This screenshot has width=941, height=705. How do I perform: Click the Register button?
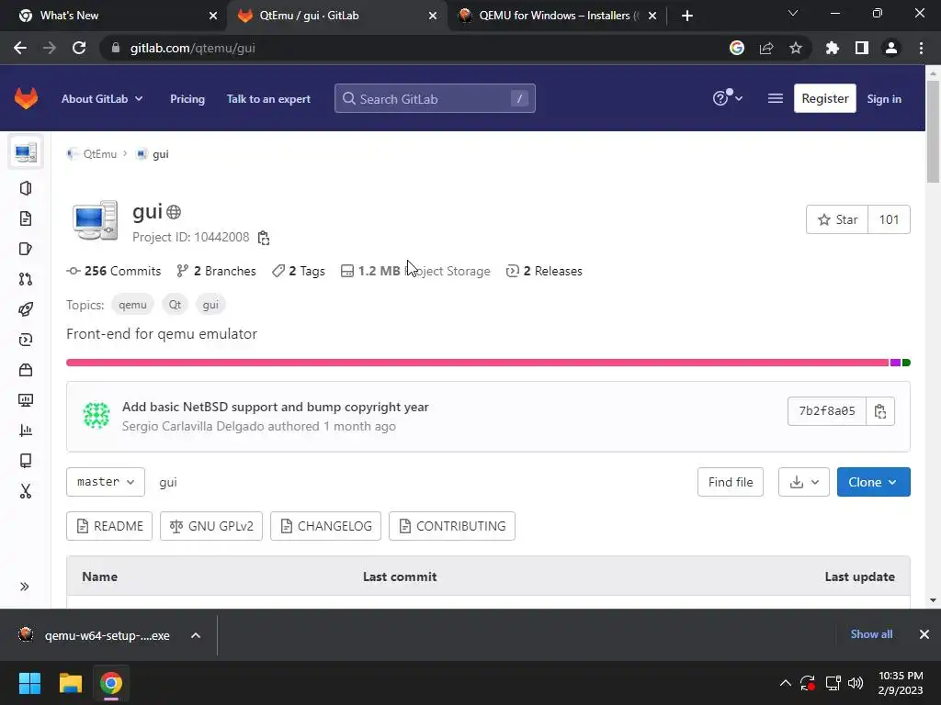tap(824, 98)
